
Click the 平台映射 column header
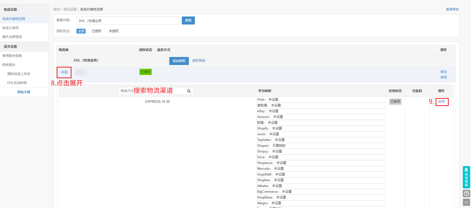pyautogui.click(x=265, y=91)
